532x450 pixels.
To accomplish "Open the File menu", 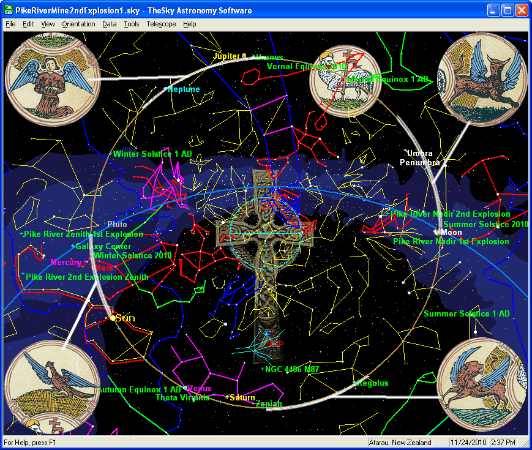I will [x=10, y=24].
